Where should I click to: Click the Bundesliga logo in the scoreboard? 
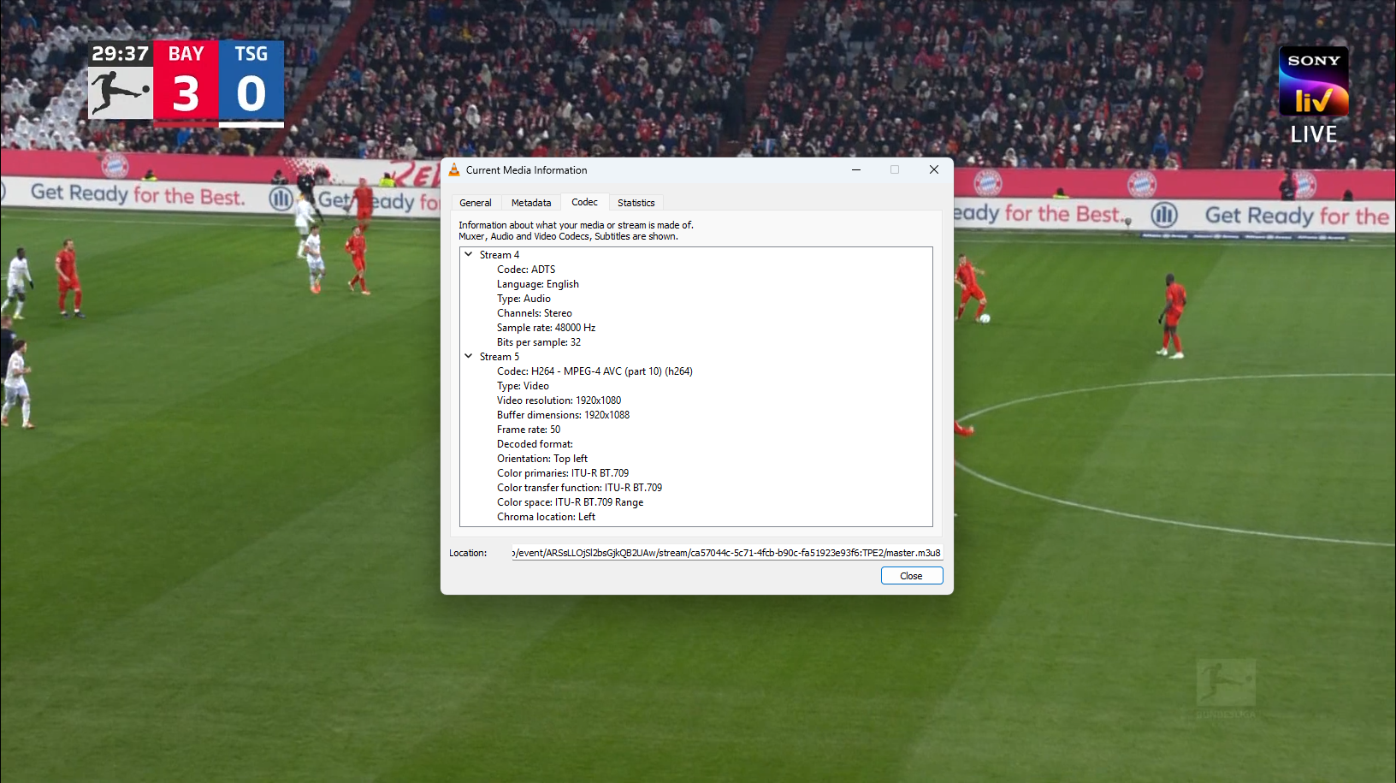(x=120, y=92)
